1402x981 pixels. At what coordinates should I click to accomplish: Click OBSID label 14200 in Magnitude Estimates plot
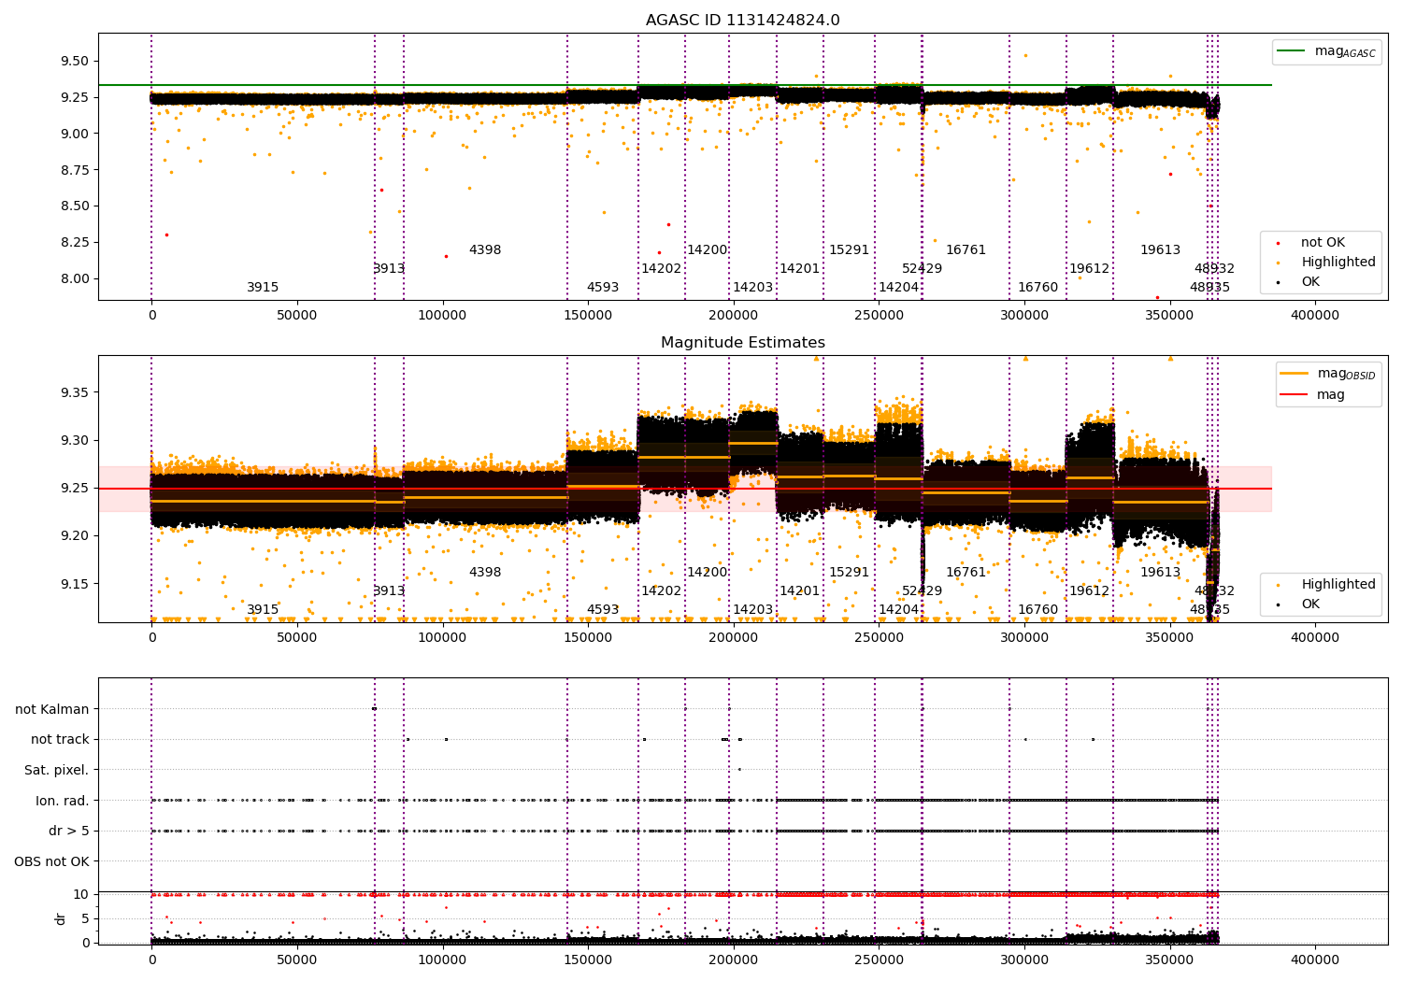click(x=708, y=572)
